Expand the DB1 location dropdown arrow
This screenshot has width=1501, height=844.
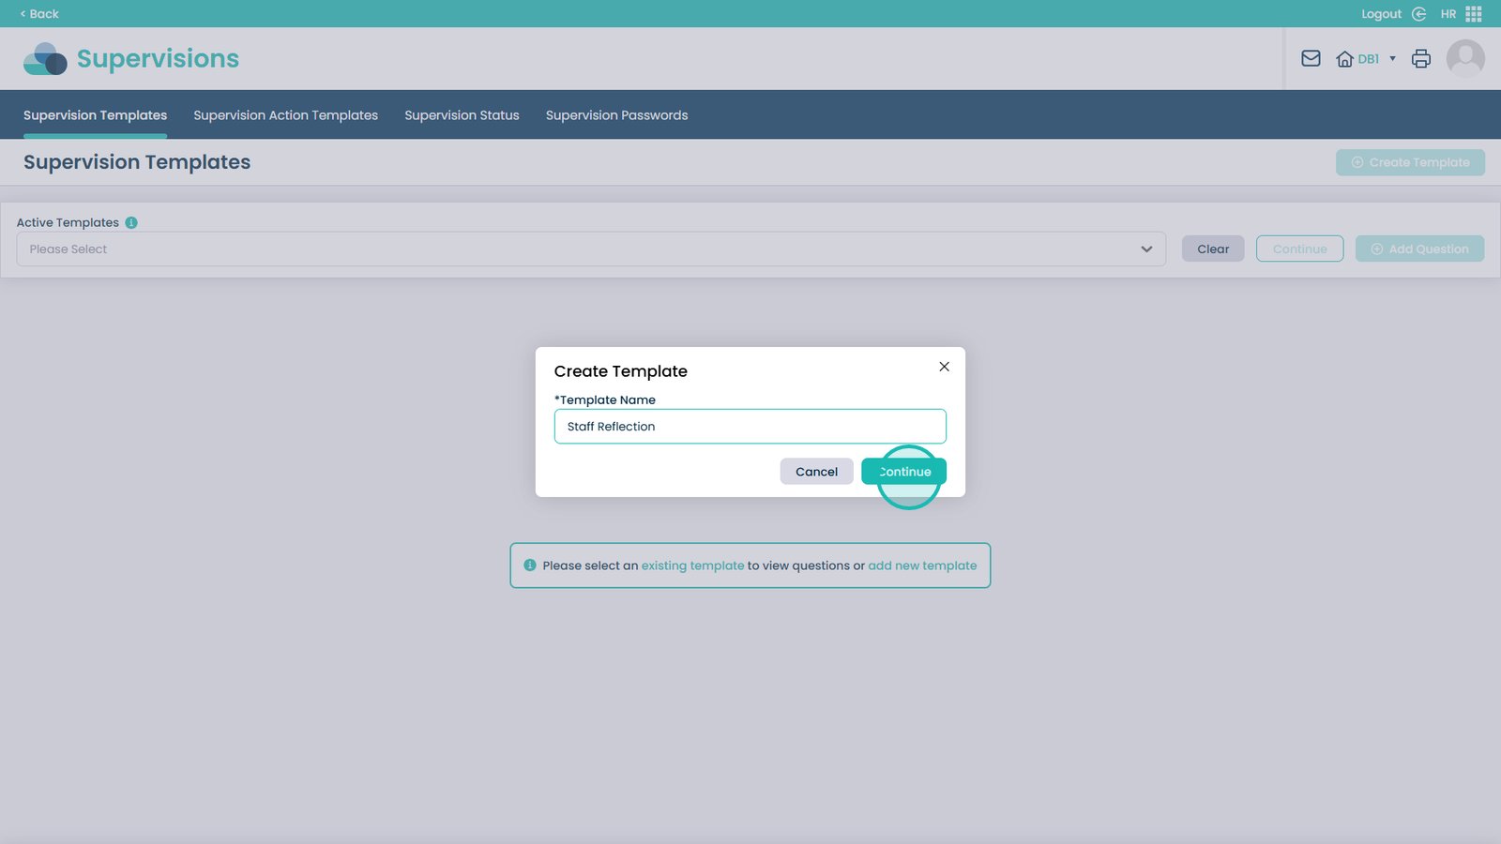pyautogui.click(x=1392, y=59)
